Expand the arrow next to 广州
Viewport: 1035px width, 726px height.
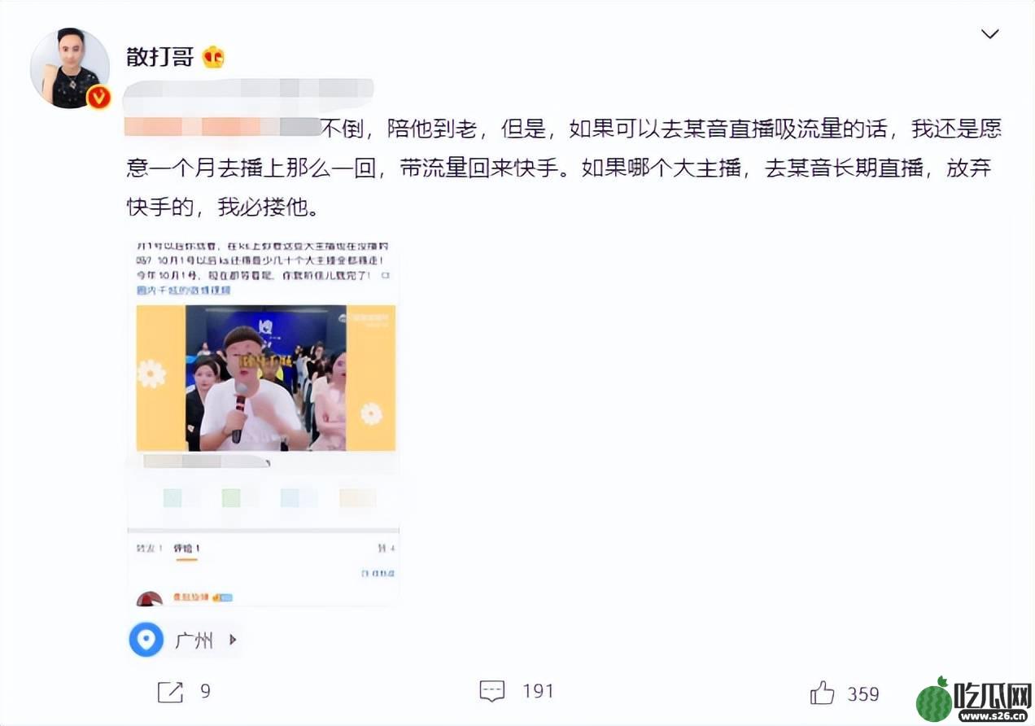233,641
